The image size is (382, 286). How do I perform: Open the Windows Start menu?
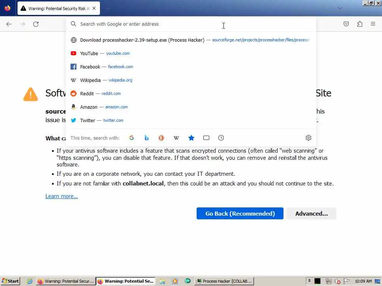point(10,281)
